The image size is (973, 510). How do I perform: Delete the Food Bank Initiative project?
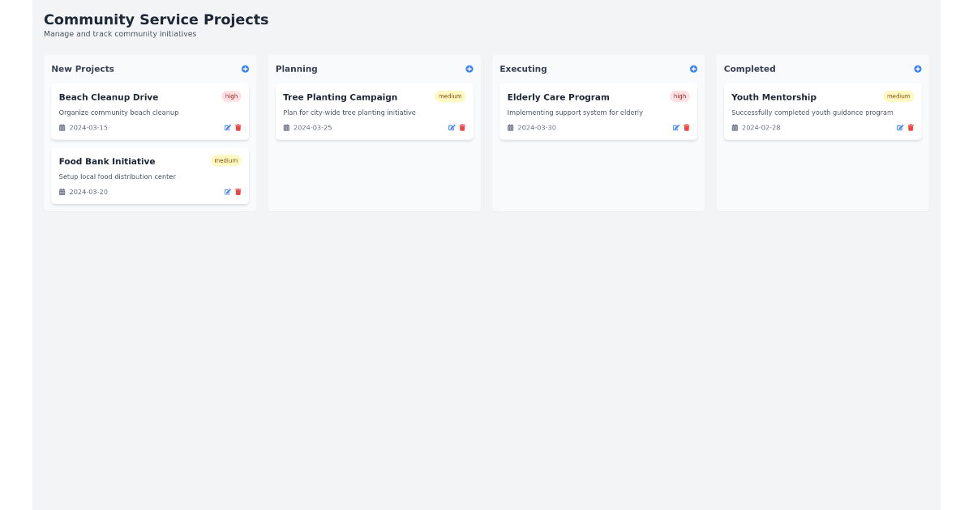[x=238, y=192]
